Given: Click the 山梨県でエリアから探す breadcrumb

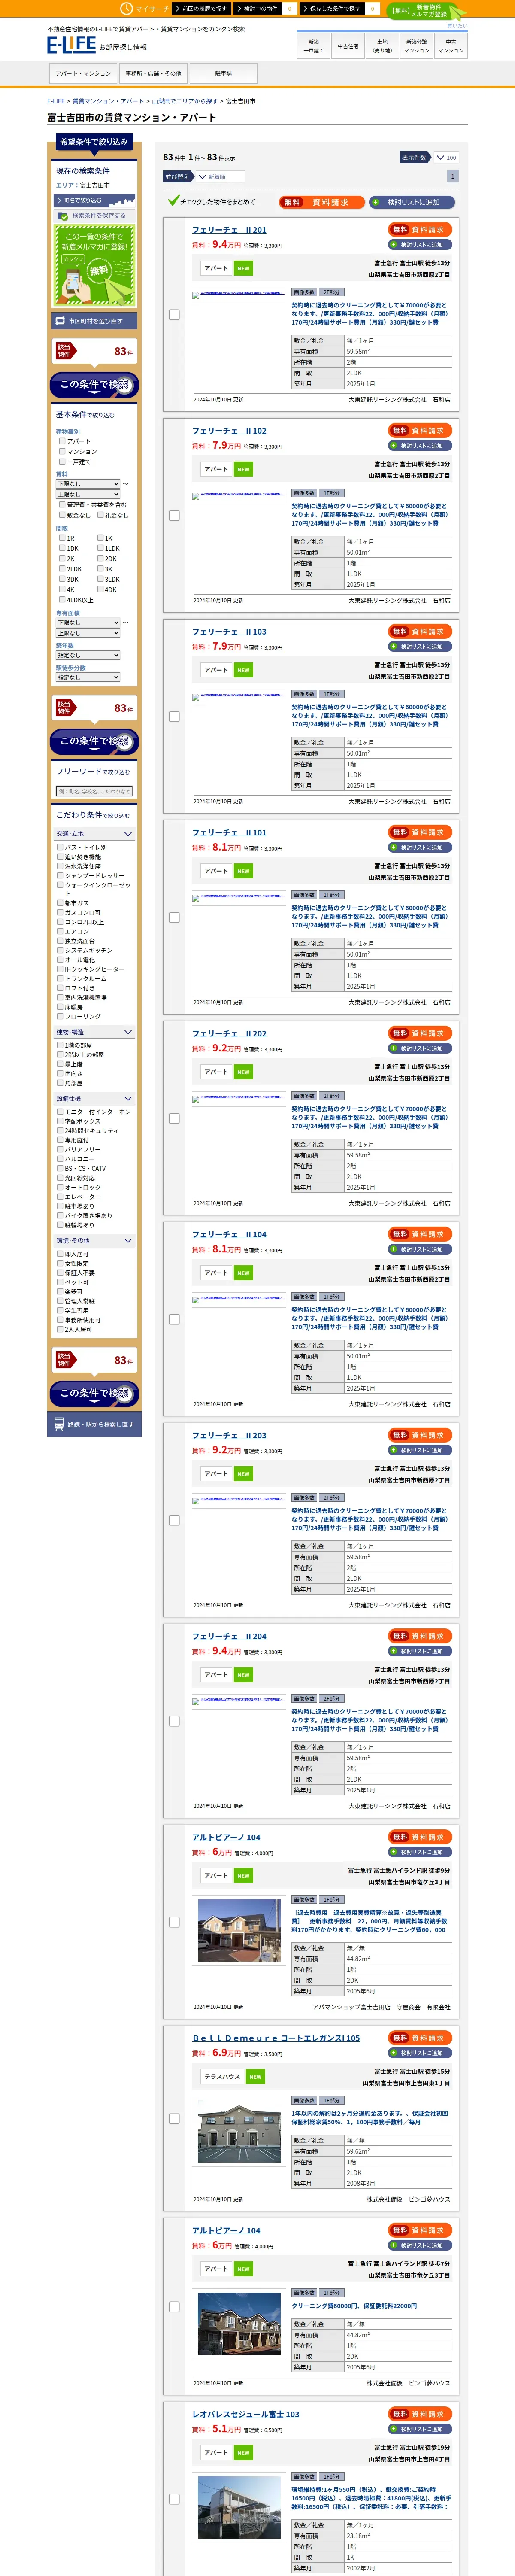Looking at the screenshot, I should click(185, 101).
